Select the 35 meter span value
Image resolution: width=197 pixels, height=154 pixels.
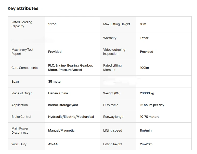pos(55,82)
